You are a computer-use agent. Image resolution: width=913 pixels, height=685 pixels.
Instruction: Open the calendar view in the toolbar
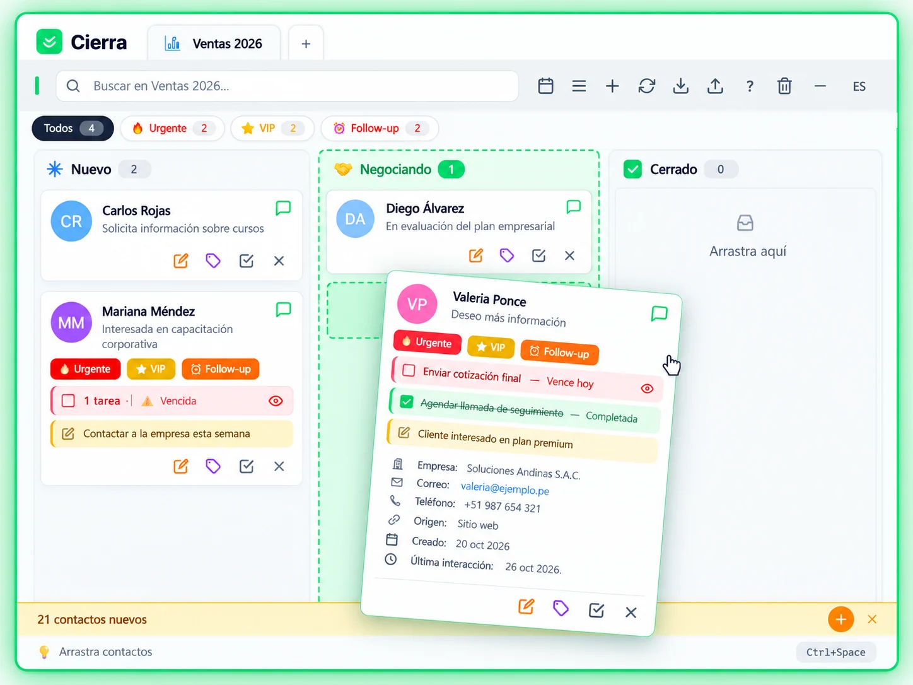[x=546, y=86]
